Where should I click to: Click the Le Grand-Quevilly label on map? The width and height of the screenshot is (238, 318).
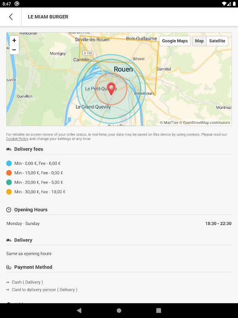93,107
